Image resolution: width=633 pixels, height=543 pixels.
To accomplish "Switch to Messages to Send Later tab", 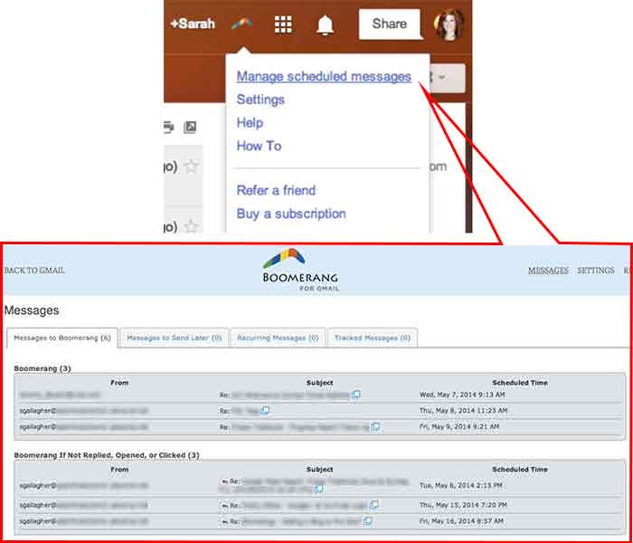I will 174,338.
